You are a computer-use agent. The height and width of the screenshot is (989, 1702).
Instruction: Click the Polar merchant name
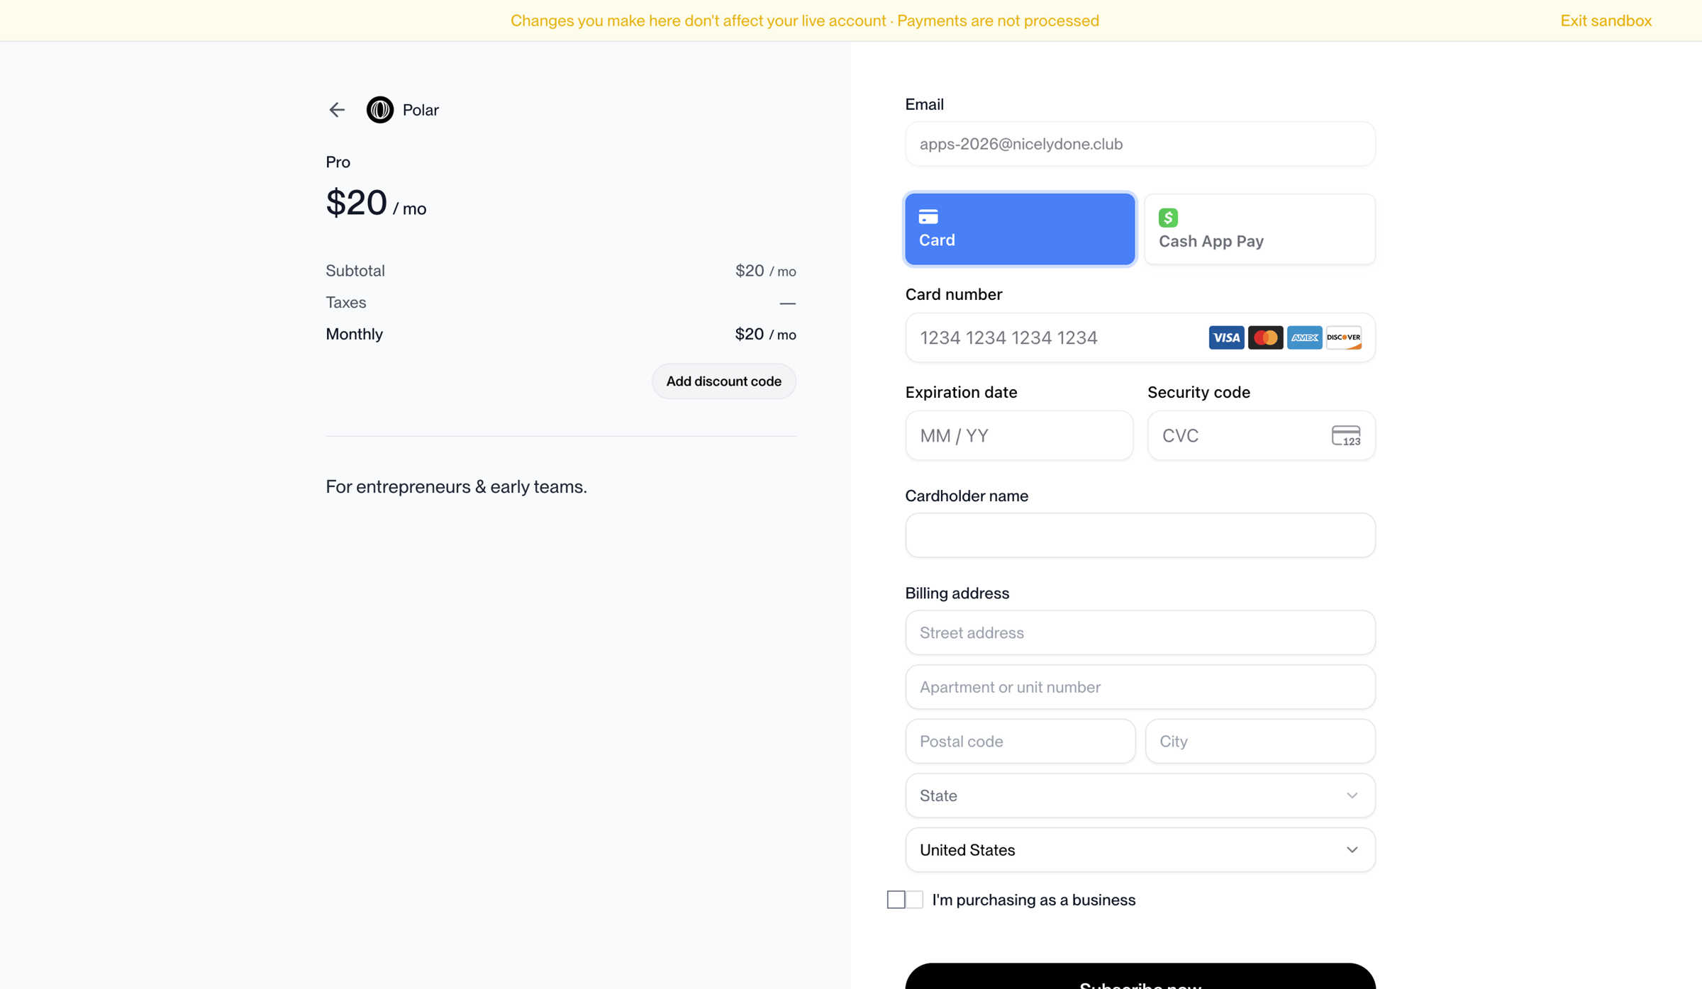point(421,110)
